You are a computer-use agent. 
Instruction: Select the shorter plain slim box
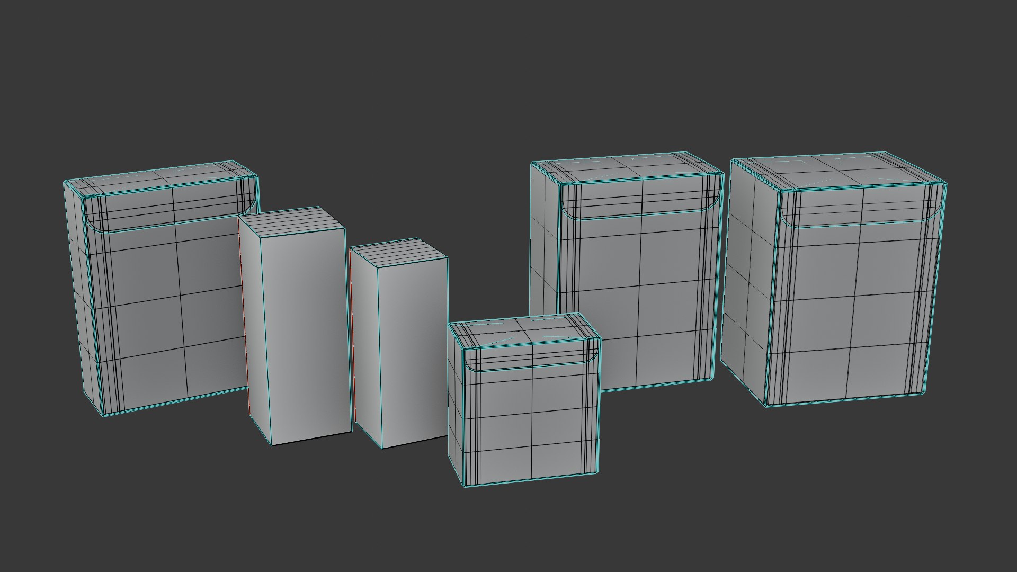(400, 344)
